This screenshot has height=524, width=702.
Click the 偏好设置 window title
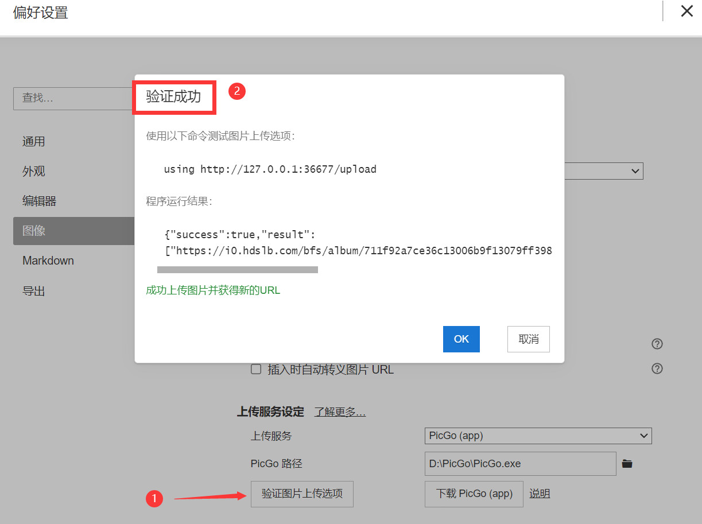40,13
